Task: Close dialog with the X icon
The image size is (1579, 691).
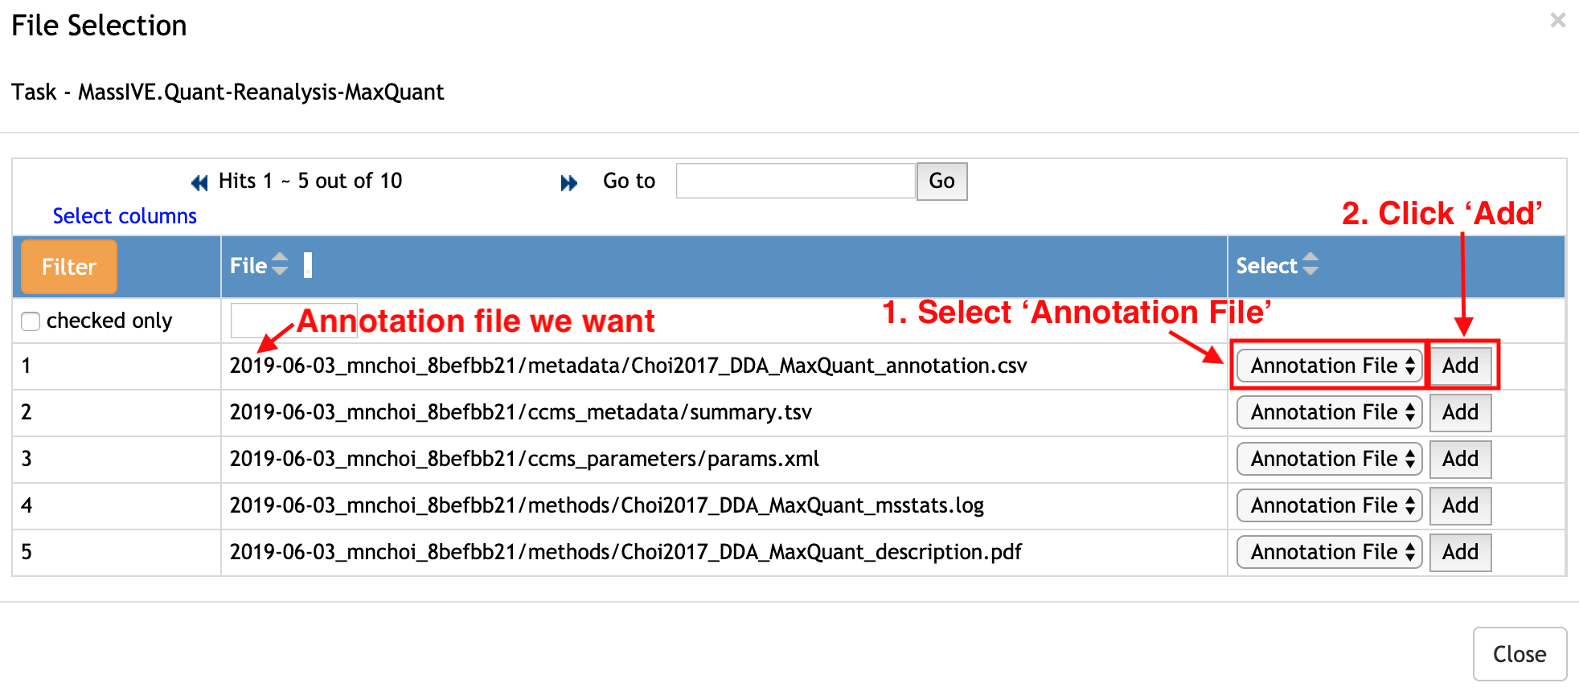Action: pos(1557,21)
